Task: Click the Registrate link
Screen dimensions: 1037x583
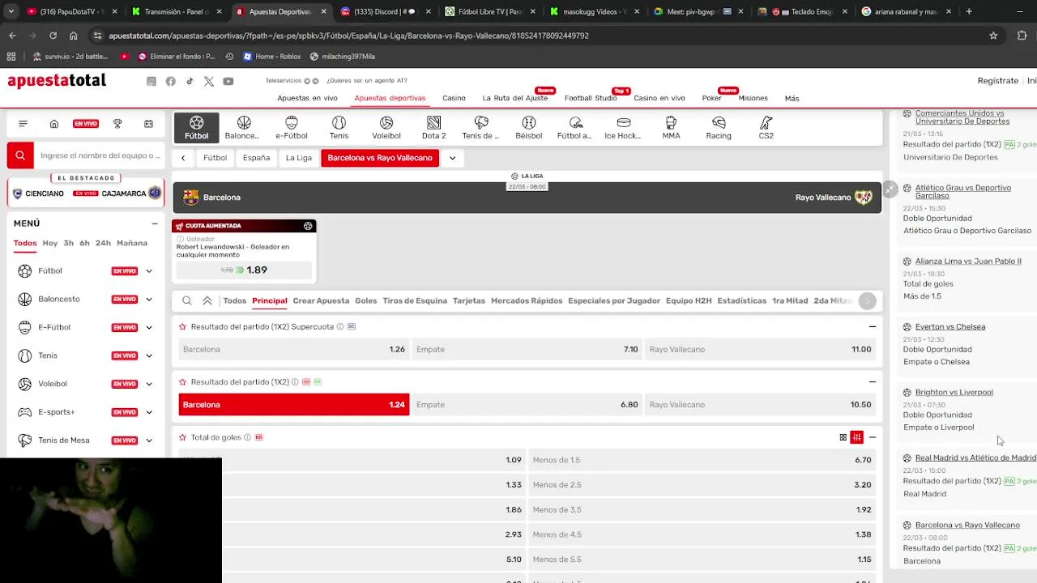Action: click(x=998, y=81)
